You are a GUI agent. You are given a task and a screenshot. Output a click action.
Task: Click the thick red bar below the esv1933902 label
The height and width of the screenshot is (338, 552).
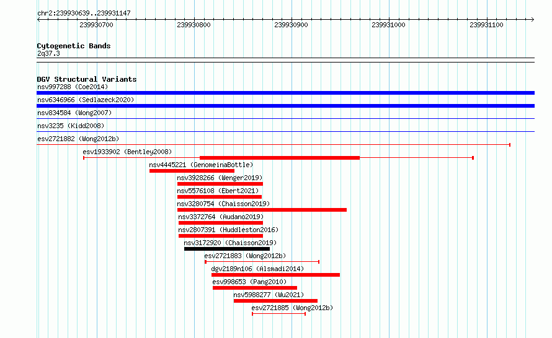pos(280,158)
